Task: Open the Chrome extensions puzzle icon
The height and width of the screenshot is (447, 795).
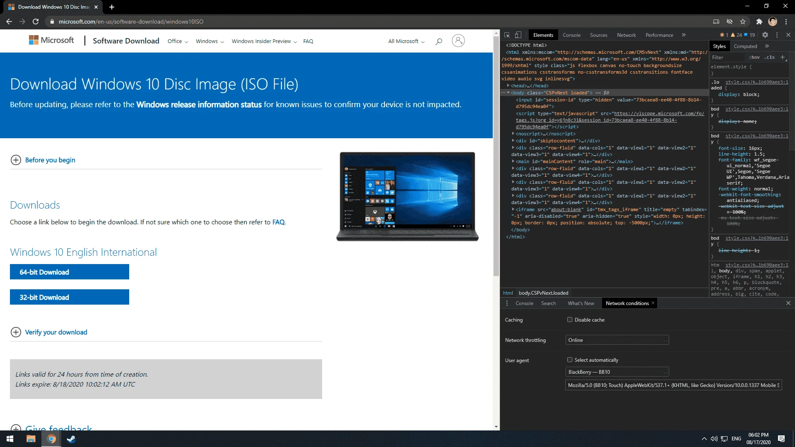Action: point(759,22)
